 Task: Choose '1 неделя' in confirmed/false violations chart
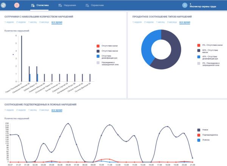coord(9,110)
